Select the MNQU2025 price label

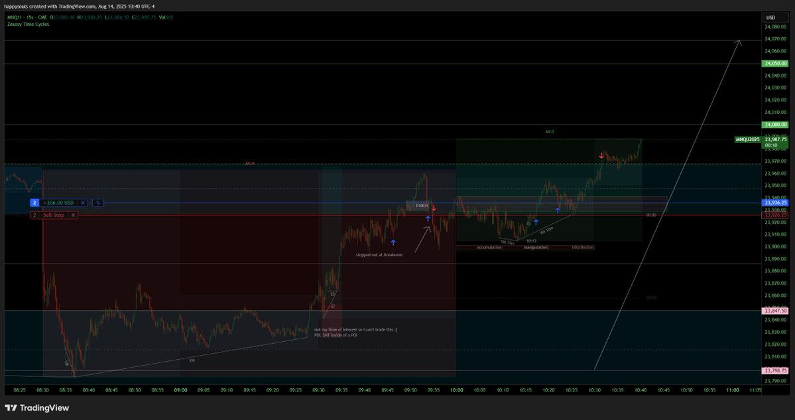click(x=747, y=139)
